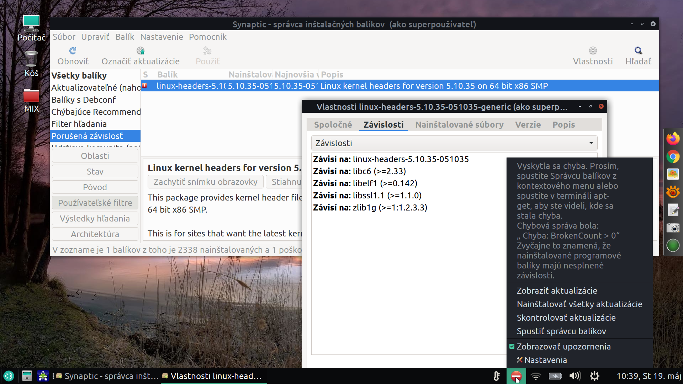The image size is (683, 384).
Task: Click the Obnoviť reload icon
Action: (73, 51)
